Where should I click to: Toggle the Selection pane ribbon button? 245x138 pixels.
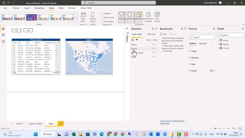(139, 17)
